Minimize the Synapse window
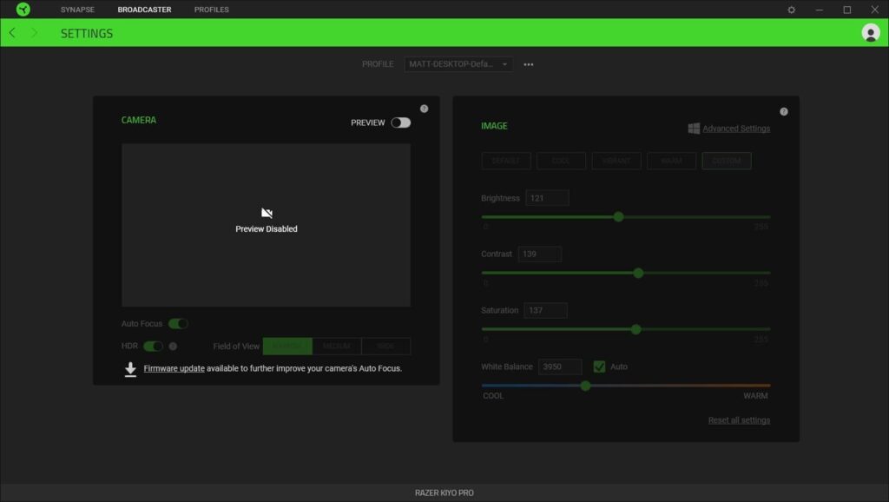 pyautogui.click(x=820, y=10)
